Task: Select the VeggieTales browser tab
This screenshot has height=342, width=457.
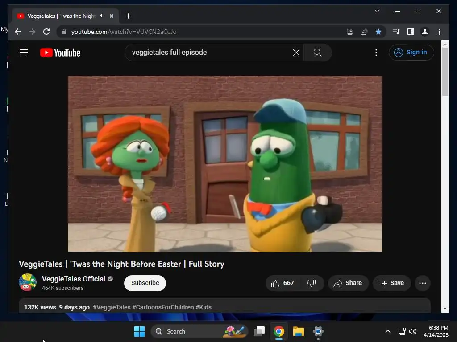Action: coord(65,16)
